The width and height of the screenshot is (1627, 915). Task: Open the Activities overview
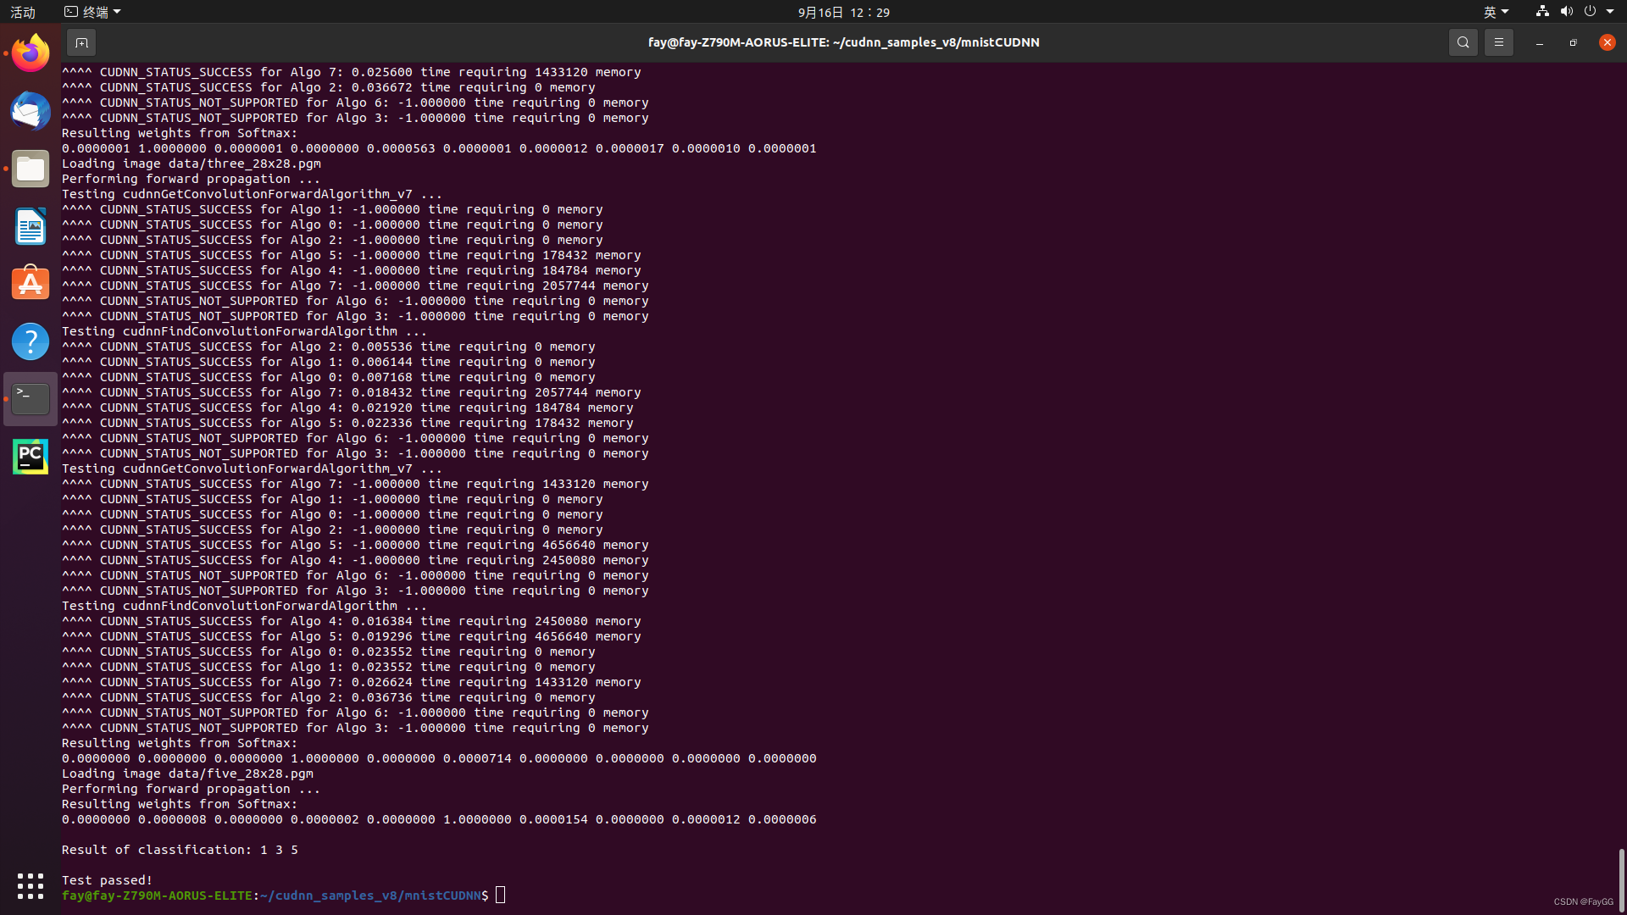pos(23,12)
